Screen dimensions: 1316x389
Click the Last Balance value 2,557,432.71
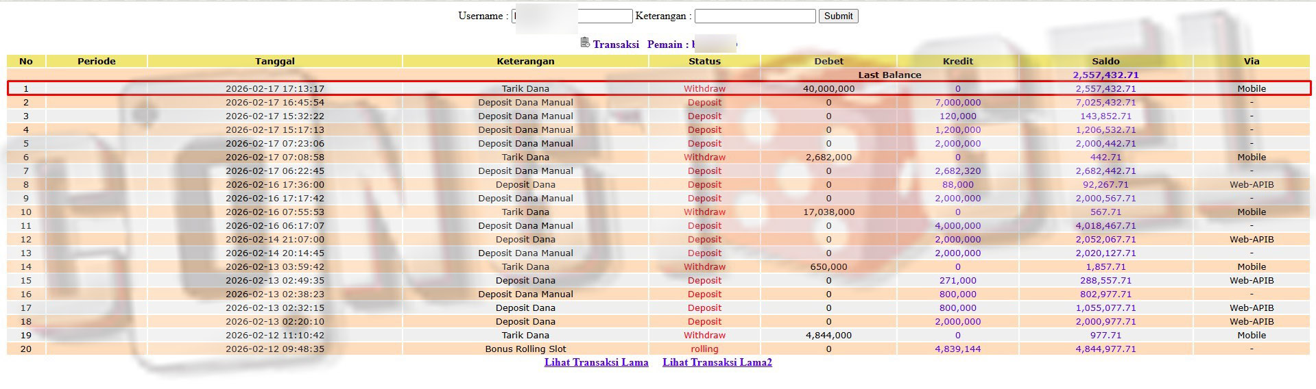point(1105,75)
